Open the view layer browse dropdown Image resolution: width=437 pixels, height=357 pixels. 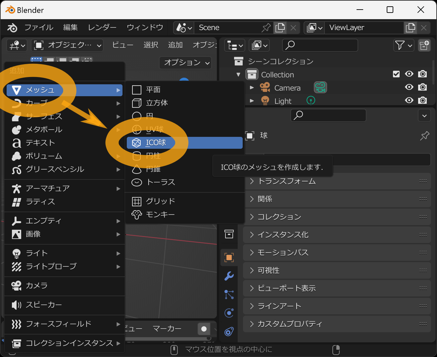pyautogui.click(x=315, y=28)
